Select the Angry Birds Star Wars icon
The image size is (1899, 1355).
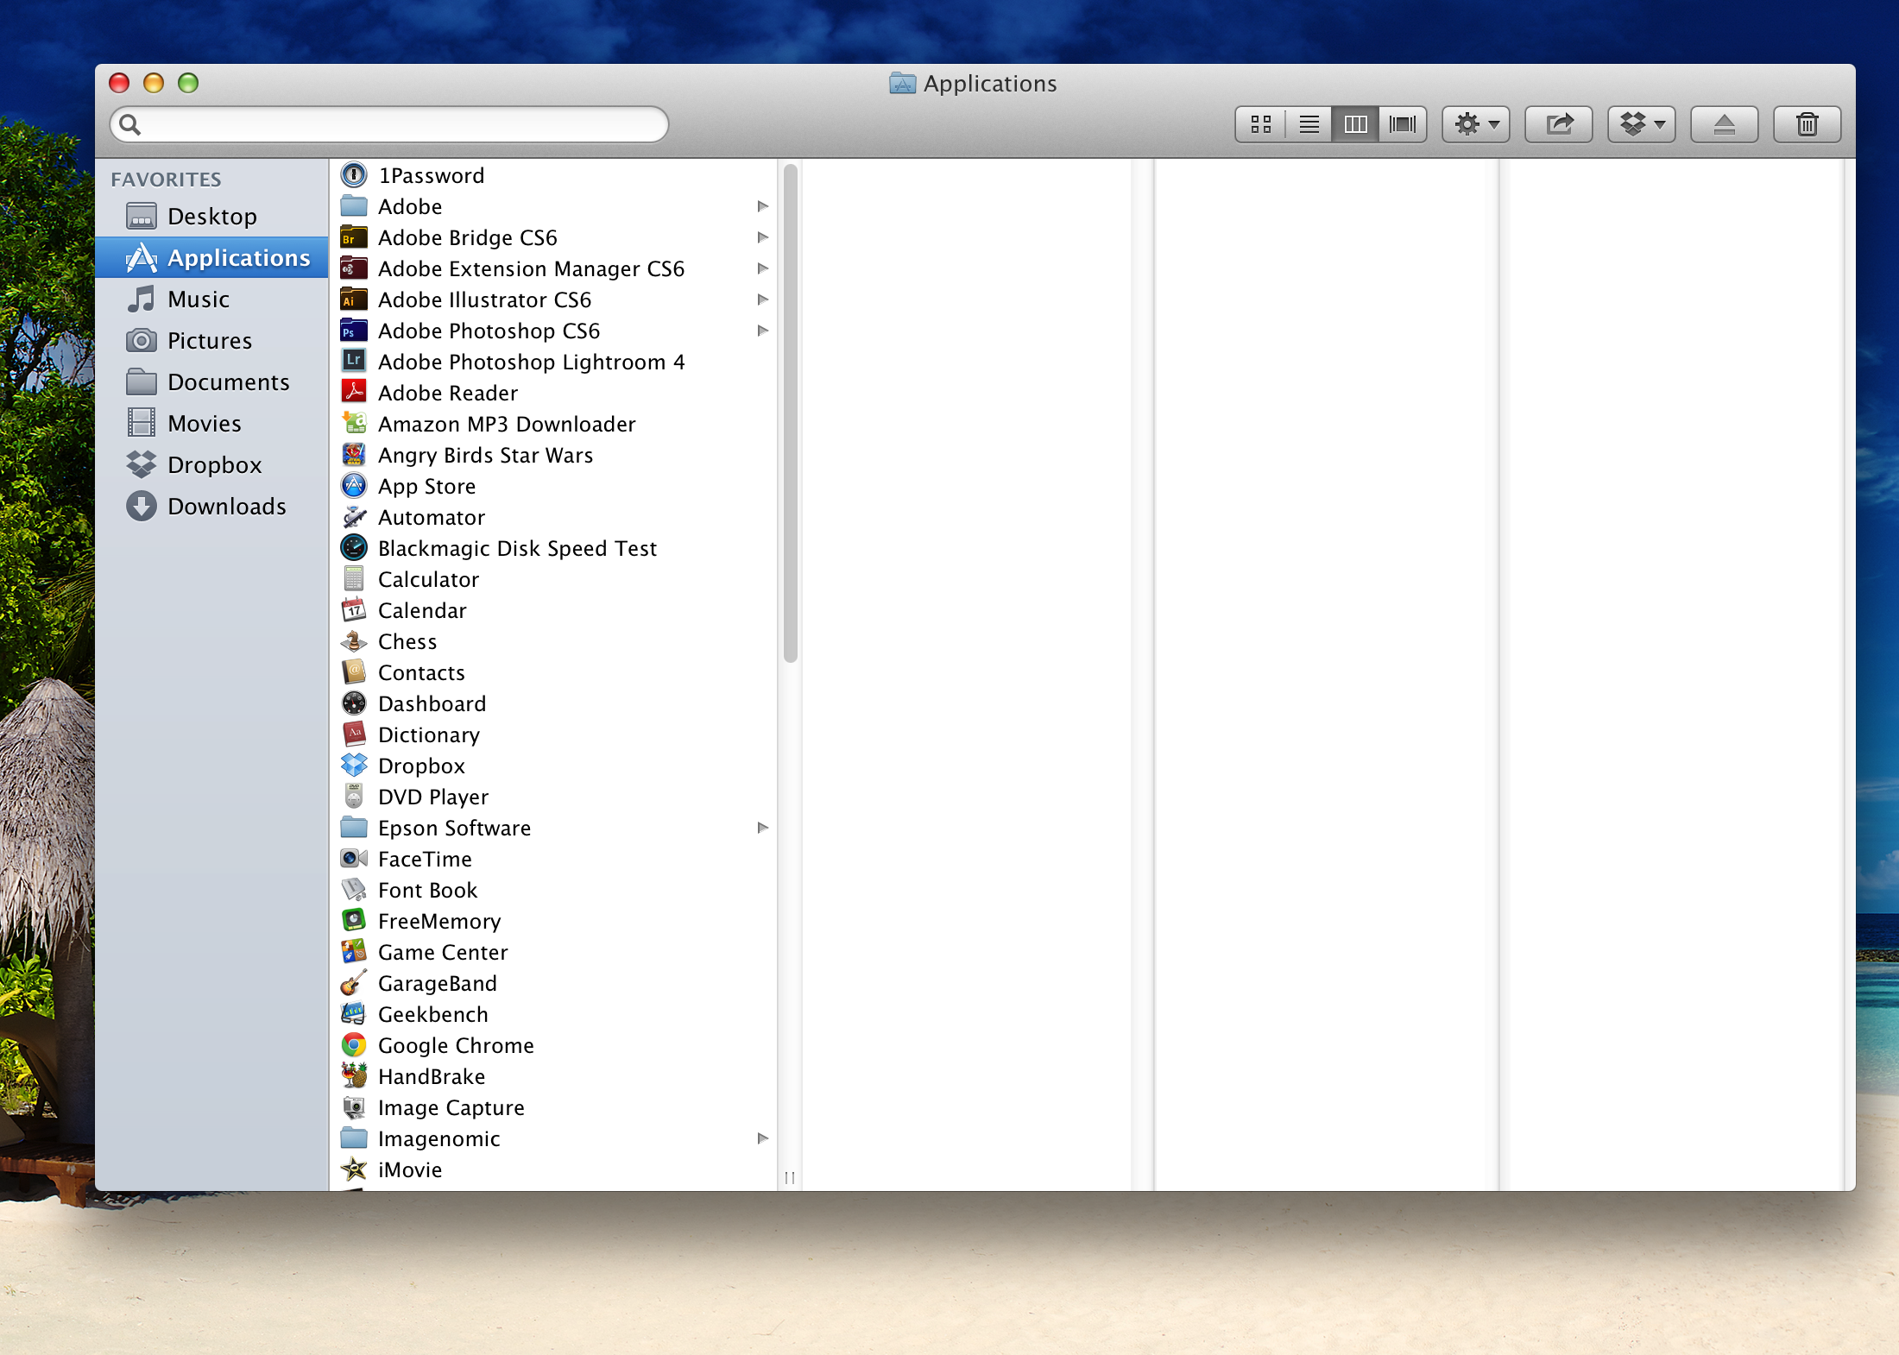(x=354, y=454)
